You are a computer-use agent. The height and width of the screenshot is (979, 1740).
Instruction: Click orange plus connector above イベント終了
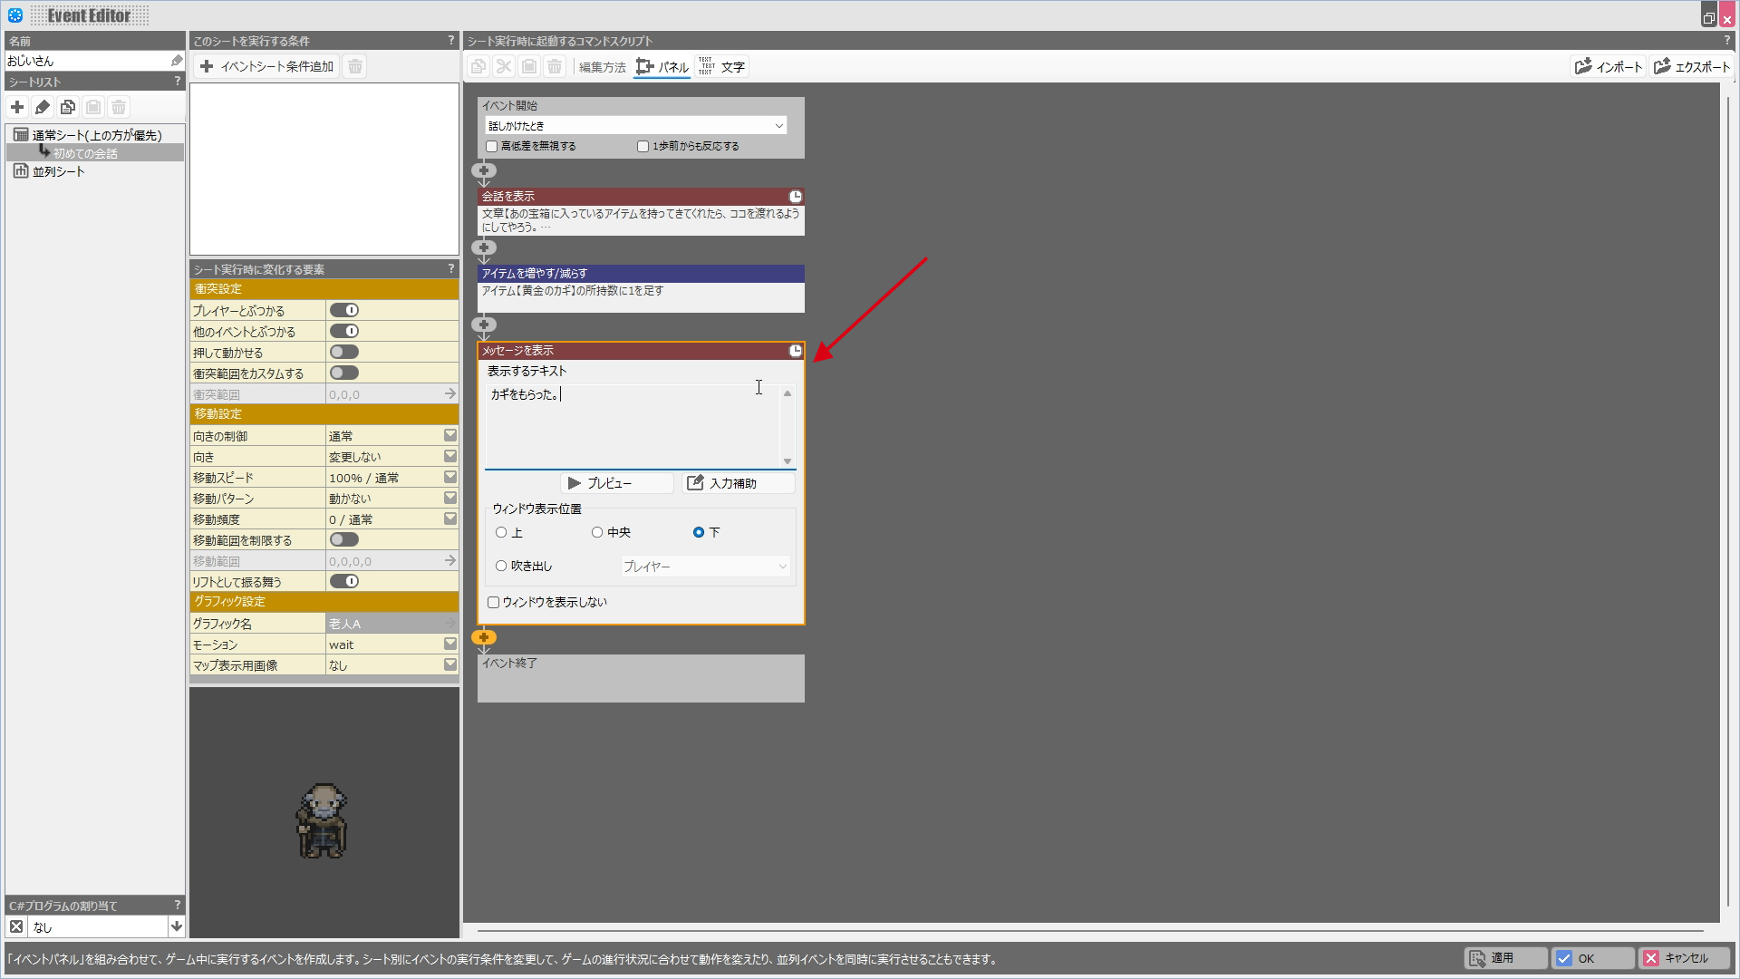(484, 637)
